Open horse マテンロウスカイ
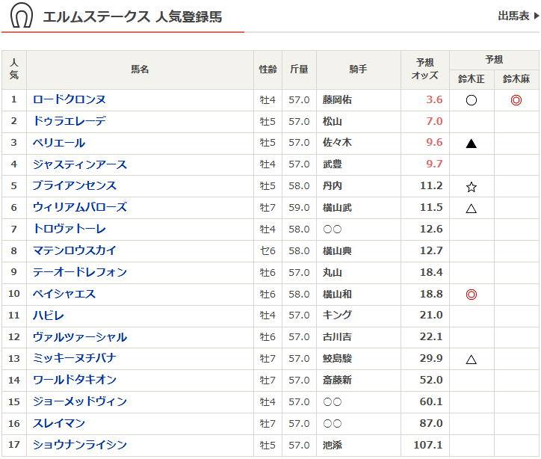 pos(75,250)
